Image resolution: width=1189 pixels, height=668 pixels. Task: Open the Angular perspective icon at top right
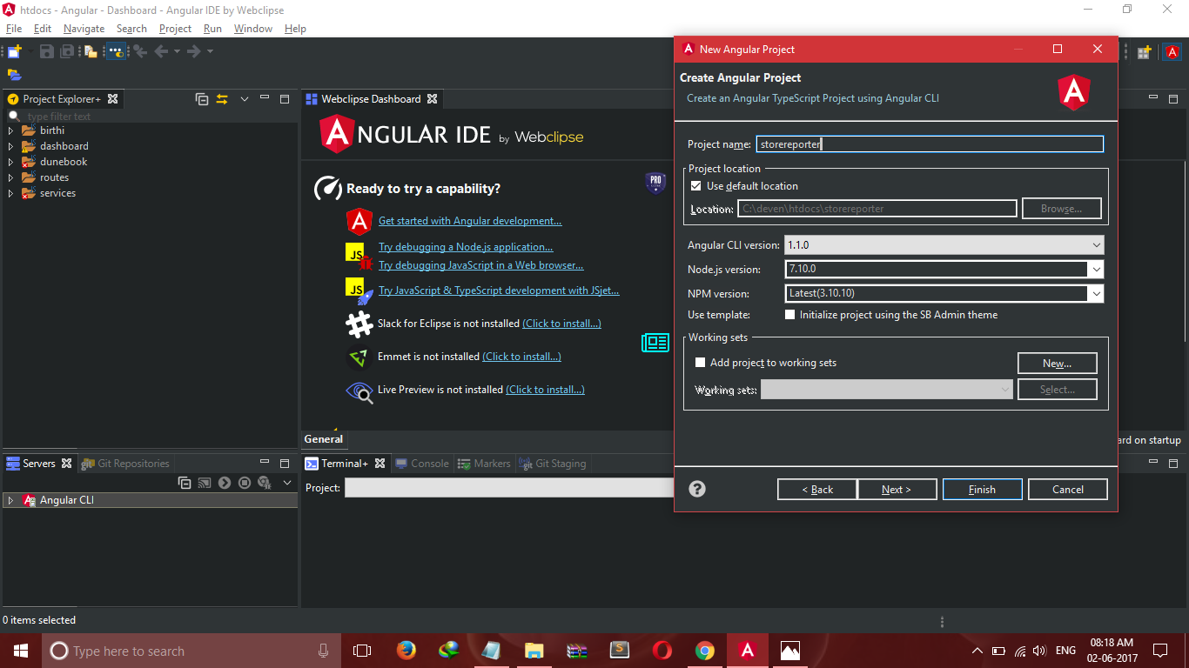coord(1171,52)
